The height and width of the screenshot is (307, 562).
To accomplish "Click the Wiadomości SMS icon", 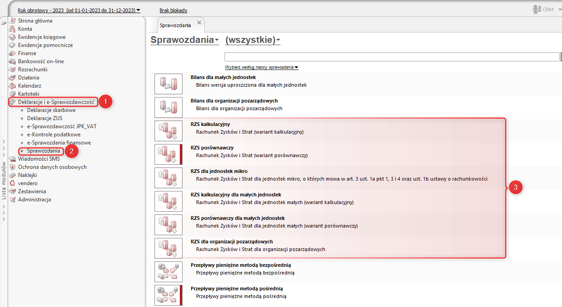I will [13, 159].
